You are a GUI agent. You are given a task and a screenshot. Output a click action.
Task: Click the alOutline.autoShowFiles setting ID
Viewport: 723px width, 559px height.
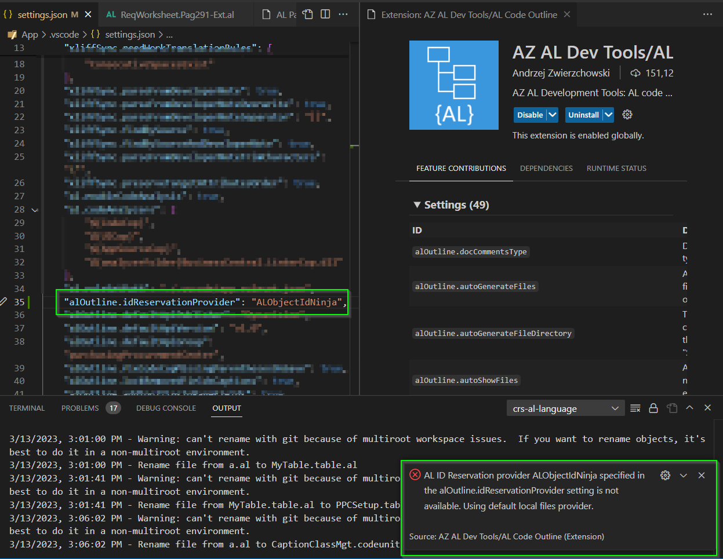pos(467,380)
